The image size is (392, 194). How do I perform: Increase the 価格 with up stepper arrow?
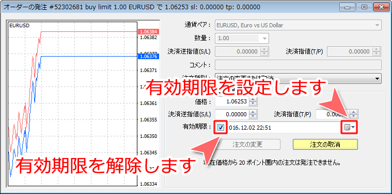(253, 99)
